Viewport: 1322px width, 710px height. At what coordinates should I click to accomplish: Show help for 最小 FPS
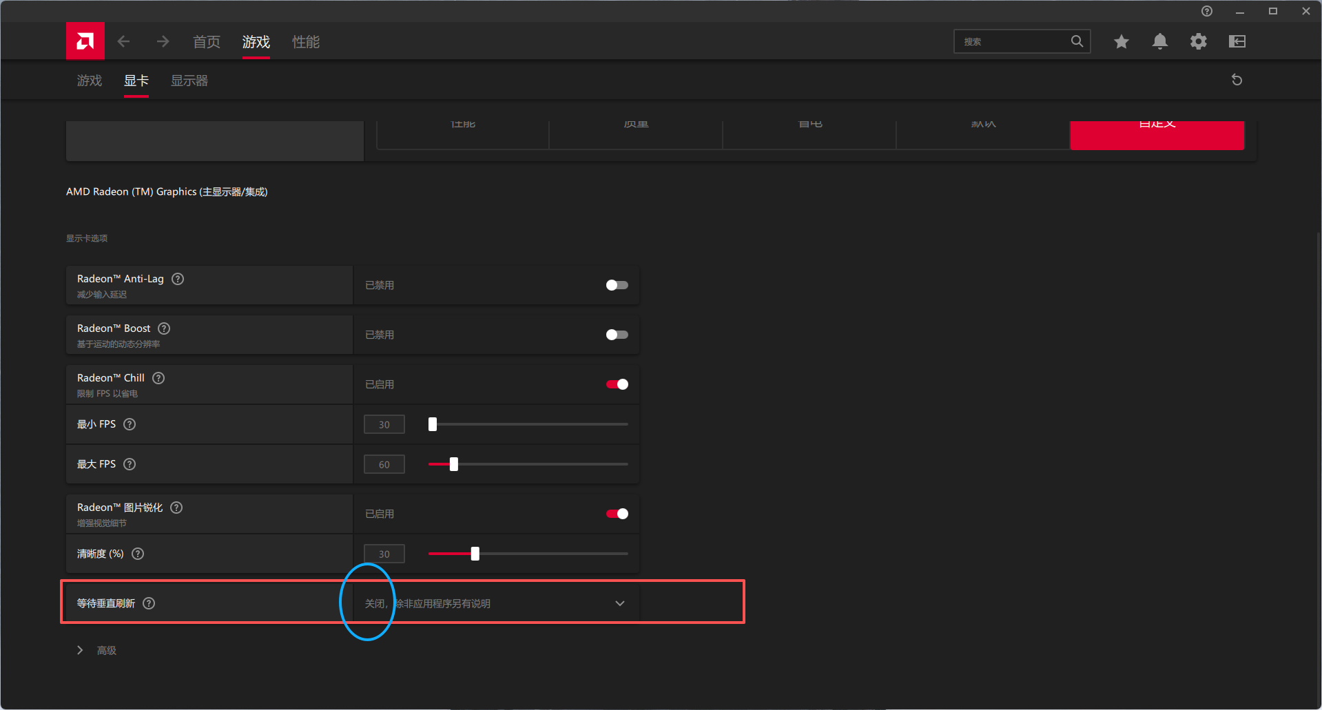pyautogui.click(x=130, y=424)
